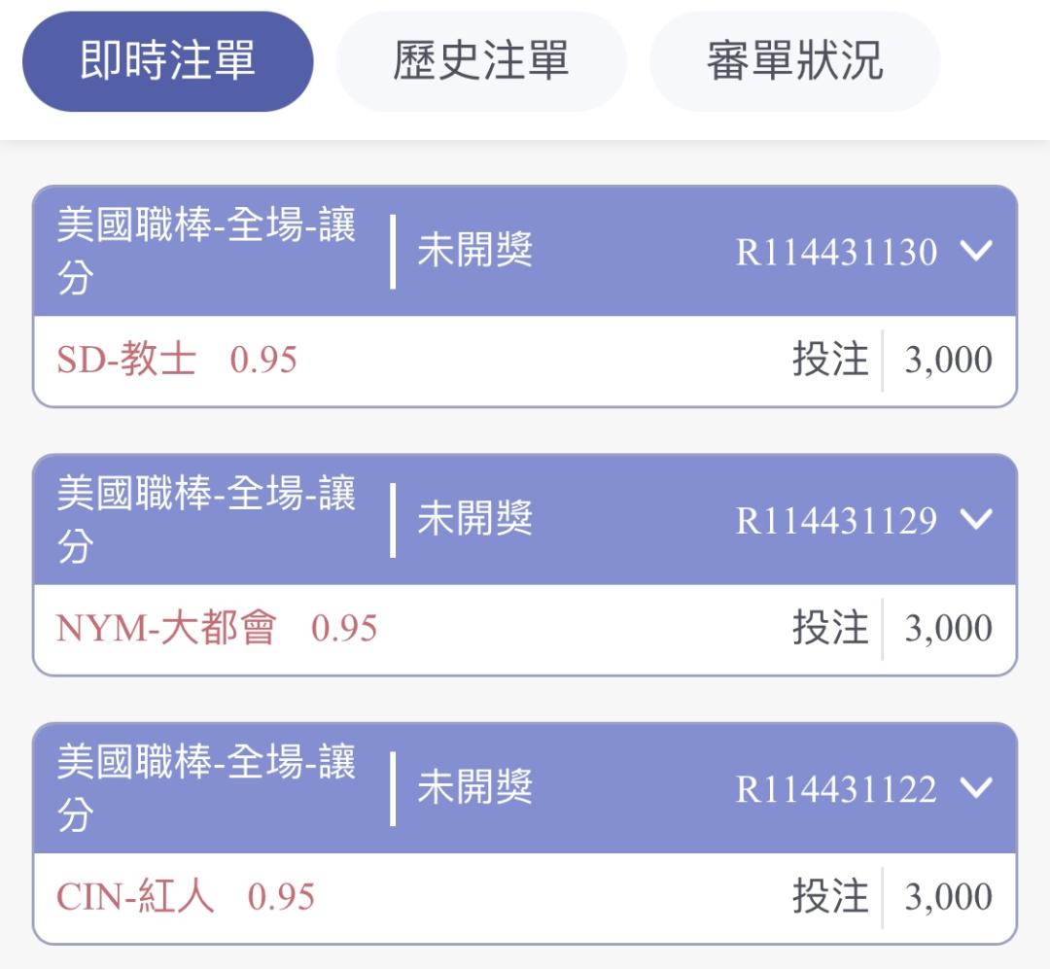Click 未開獎 status on the NYM-大都會 bet
Viewport: 1050px width, 969px height.
475,520
